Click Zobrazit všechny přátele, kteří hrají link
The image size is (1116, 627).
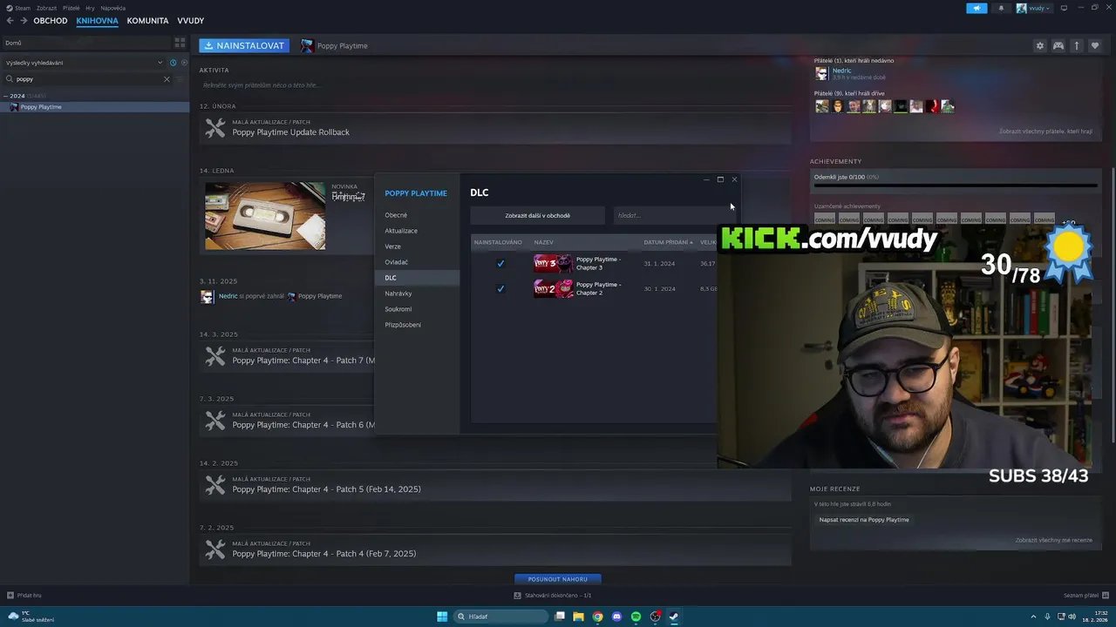click(x=1045, y=131)
